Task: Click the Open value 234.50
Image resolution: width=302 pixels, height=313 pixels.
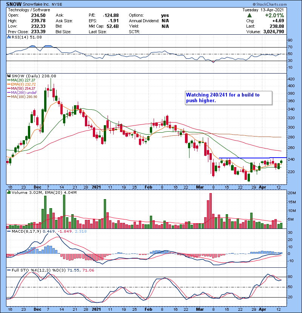Action: pyautogui.click(x=38, y=15)
